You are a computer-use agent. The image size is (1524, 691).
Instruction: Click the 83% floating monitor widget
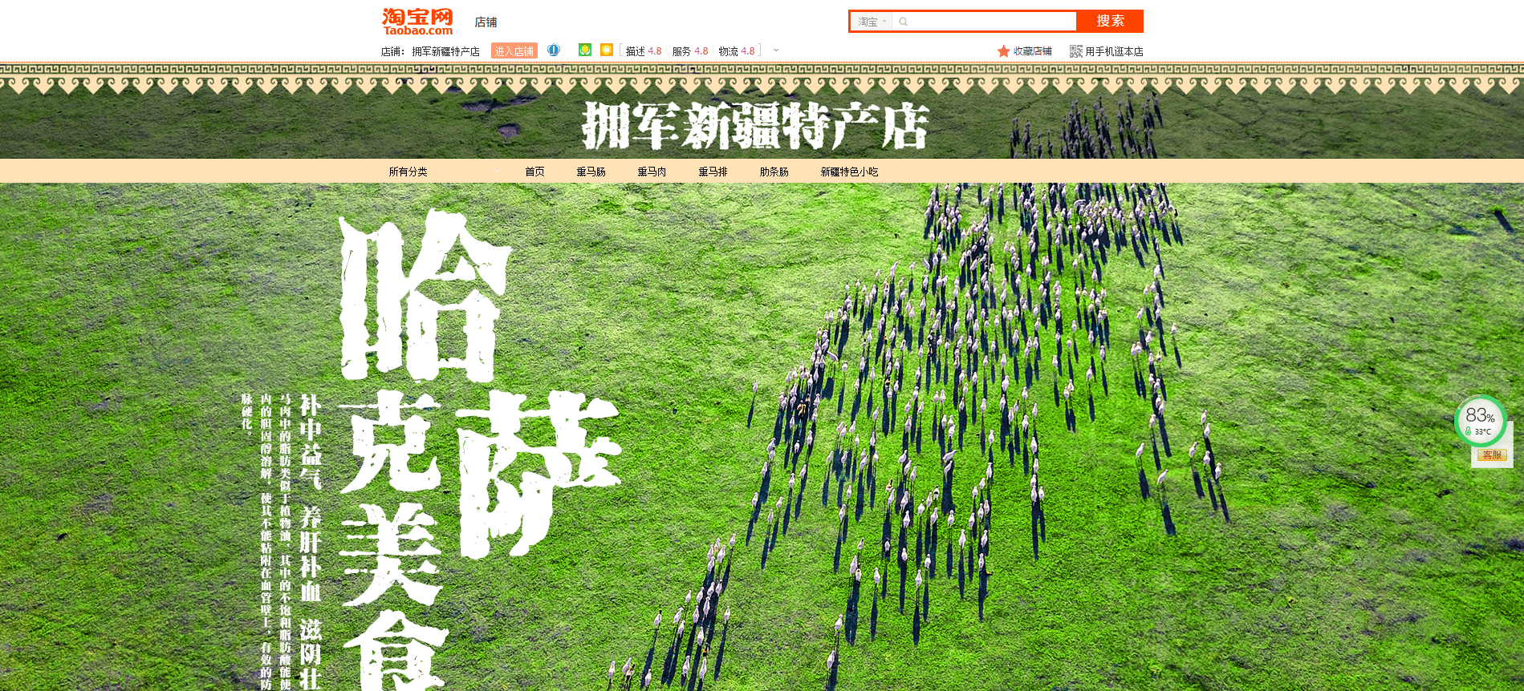1480,421
